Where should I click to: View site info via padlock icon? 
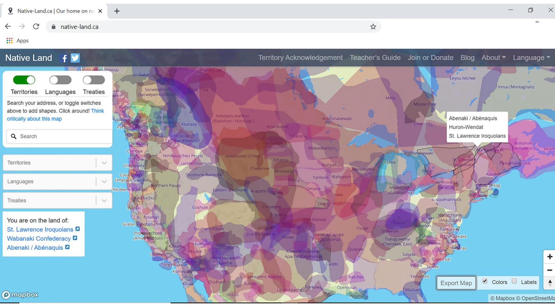click(x=54, y=27)
